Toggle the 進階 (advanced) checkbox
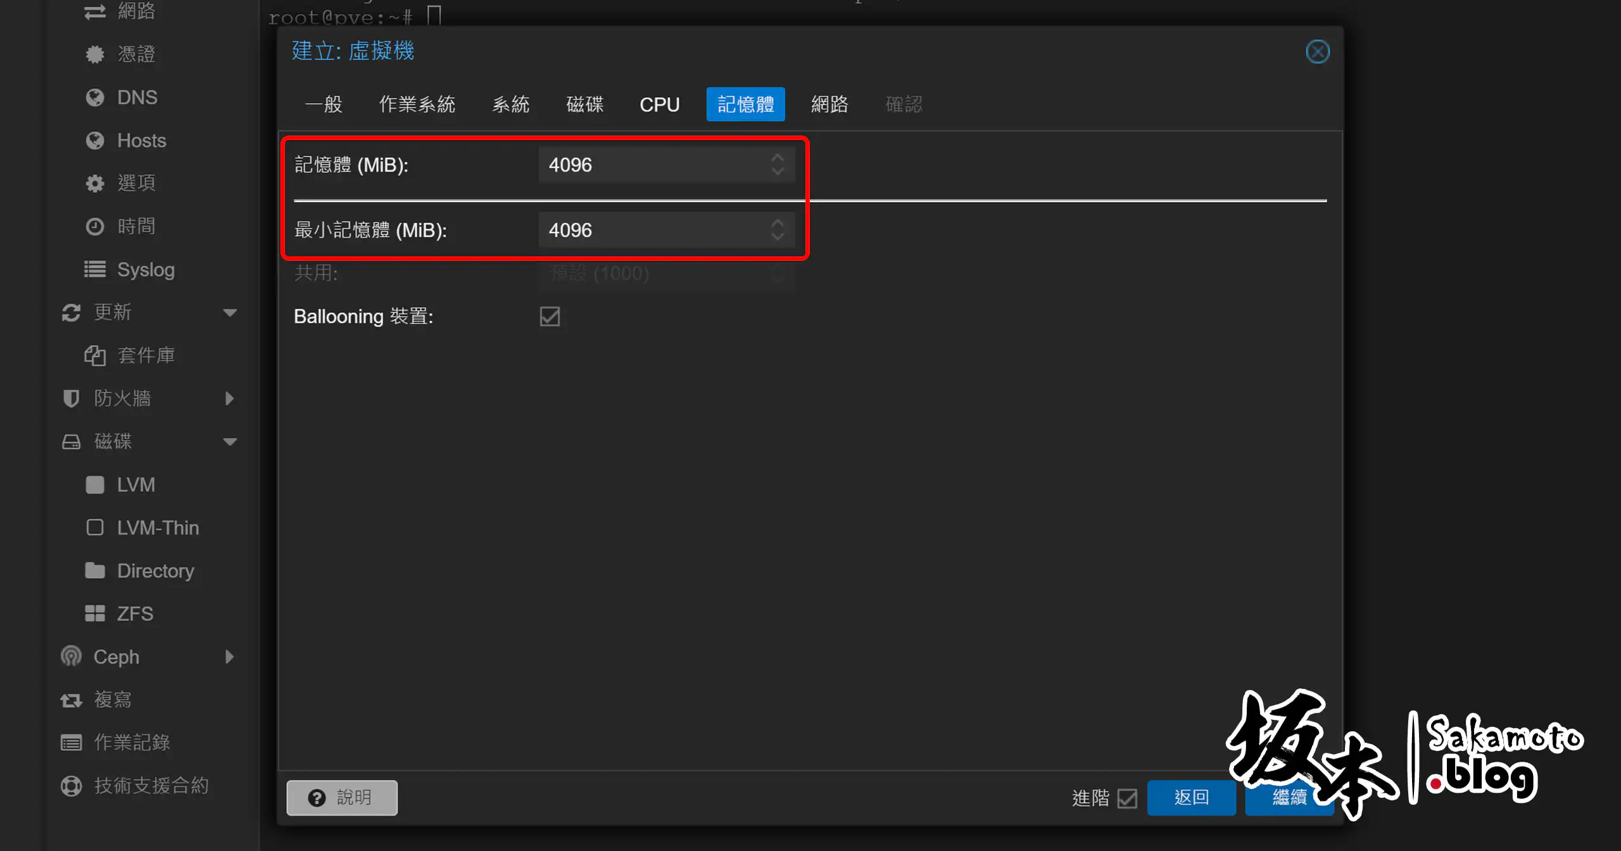The image size is (1621, 851). tap(1126, 798)
